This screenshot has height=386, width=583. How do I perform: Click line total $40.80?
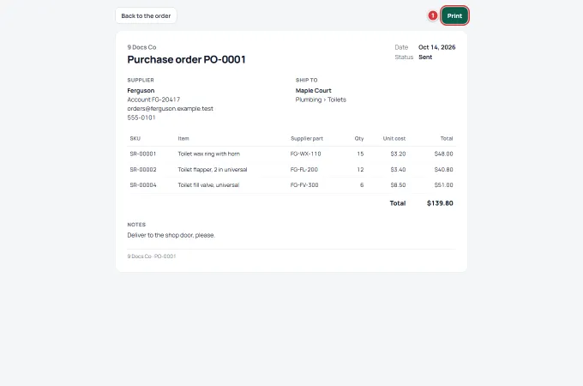pos(443,169)
